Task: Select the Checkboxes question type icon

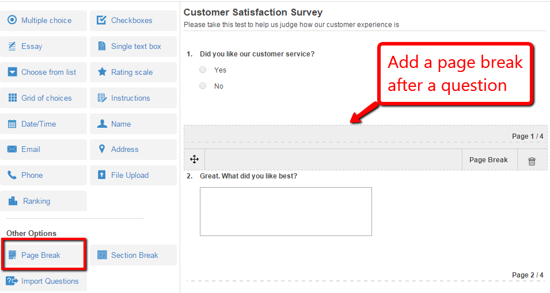Action: [102, 20]
